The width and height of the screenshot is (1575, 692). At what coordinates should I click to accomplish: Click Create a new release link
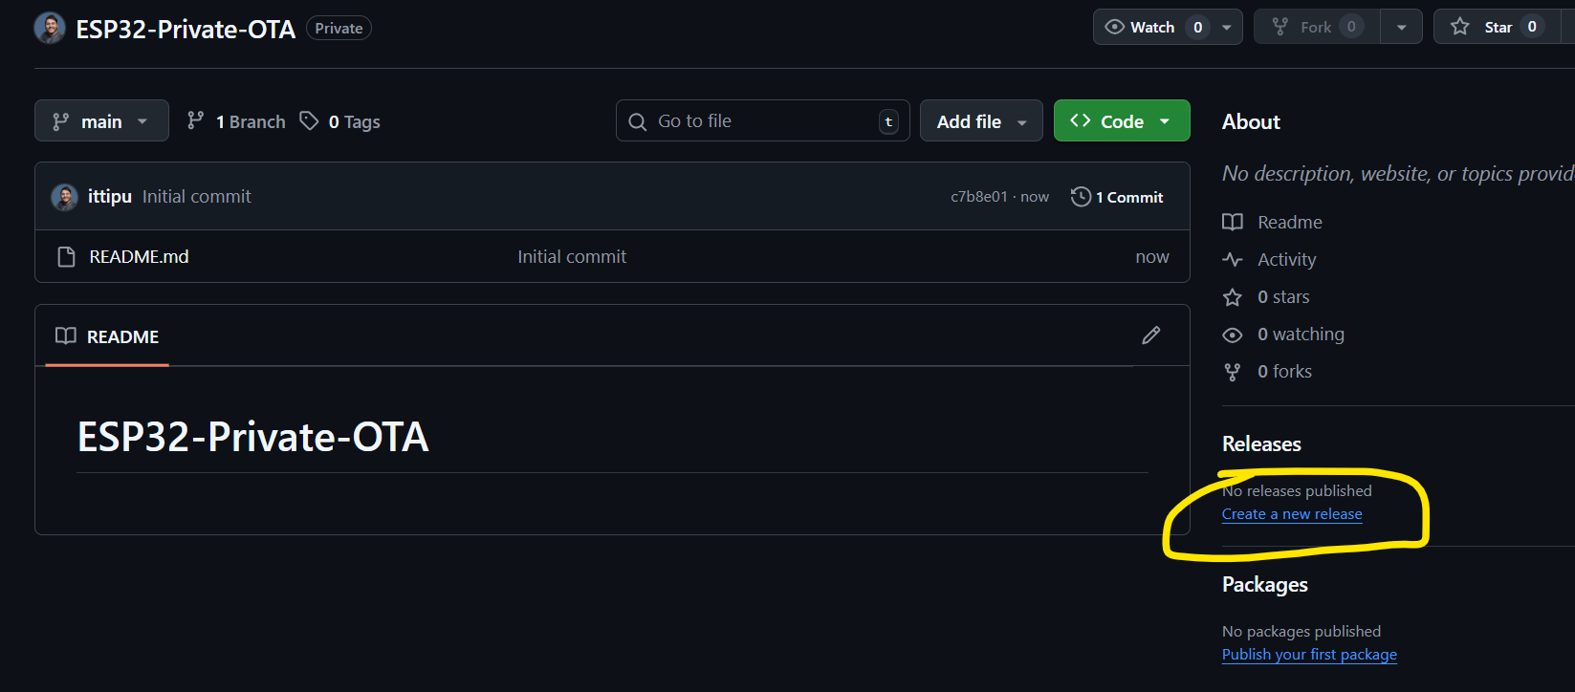point(1292,514)
